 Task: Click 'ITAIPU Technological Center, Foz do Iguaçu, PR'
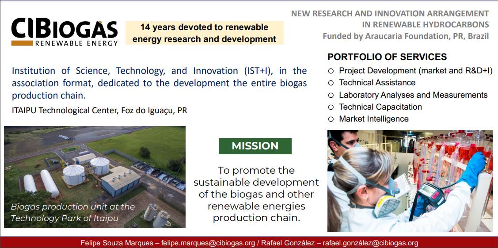(99, 111)
